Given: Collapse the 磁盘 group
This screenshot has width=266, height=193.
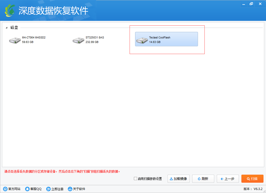Looking at the screenshot, I should (x=7, y=28).
